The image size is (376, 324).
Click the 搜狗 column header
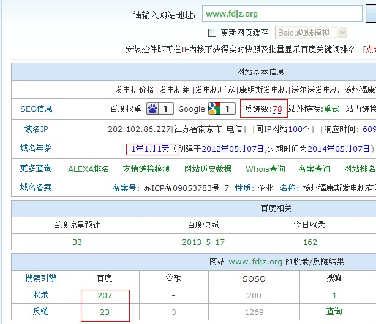tap(334, 279)
